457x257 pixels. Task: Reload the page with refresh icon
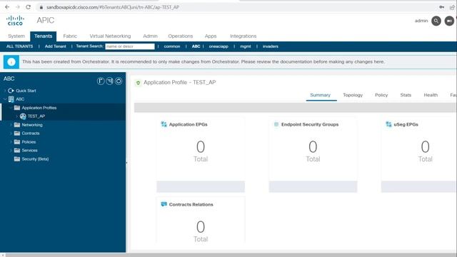pos(28,7)
